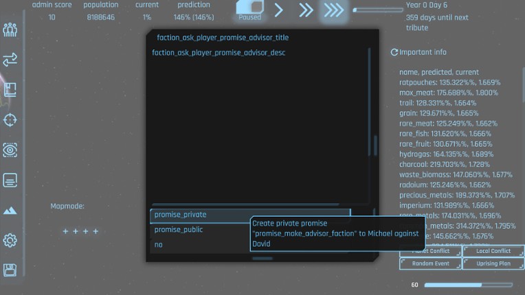Click the save floppy disk icon
525x295 pixels.
click(x=10, y=270)
